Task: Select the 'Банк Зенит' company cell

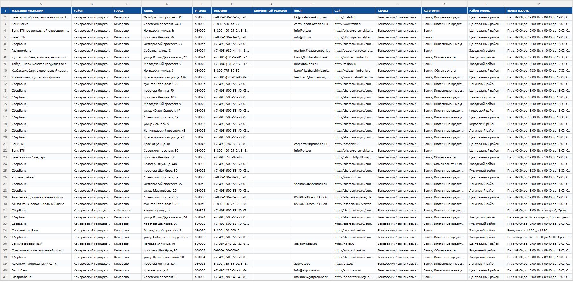Action: click(41, 24)
